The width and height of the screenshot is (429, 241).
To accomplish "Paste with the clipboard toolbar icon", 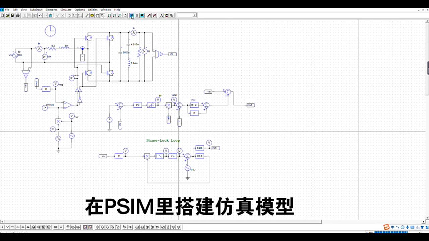I will pyautogui.click(x=51, y=15).
